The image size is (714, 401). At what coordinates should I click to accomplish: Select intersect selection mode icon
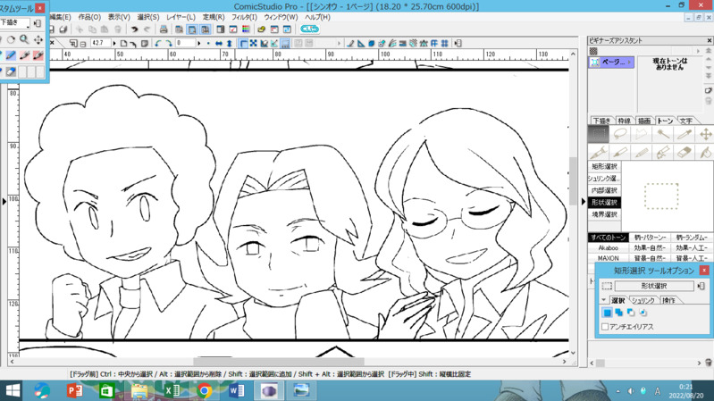pyautogui.click(x=643, y=313)
